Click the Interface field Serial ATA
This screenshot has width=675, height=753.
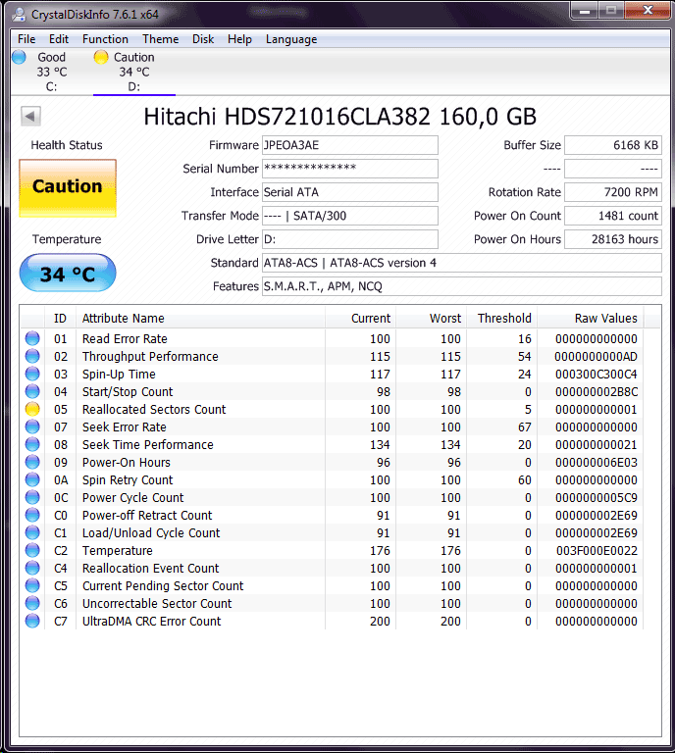pos(349,192)
